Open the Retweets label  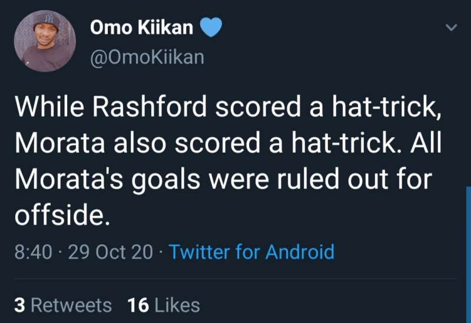[x=71, y=305]
